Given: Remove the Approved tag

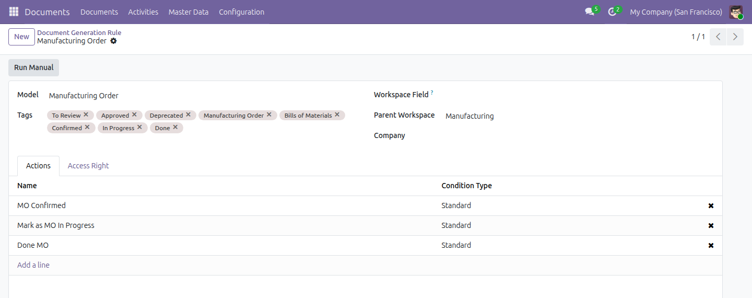Looking at the screenshot, I should tap(134, 114).
